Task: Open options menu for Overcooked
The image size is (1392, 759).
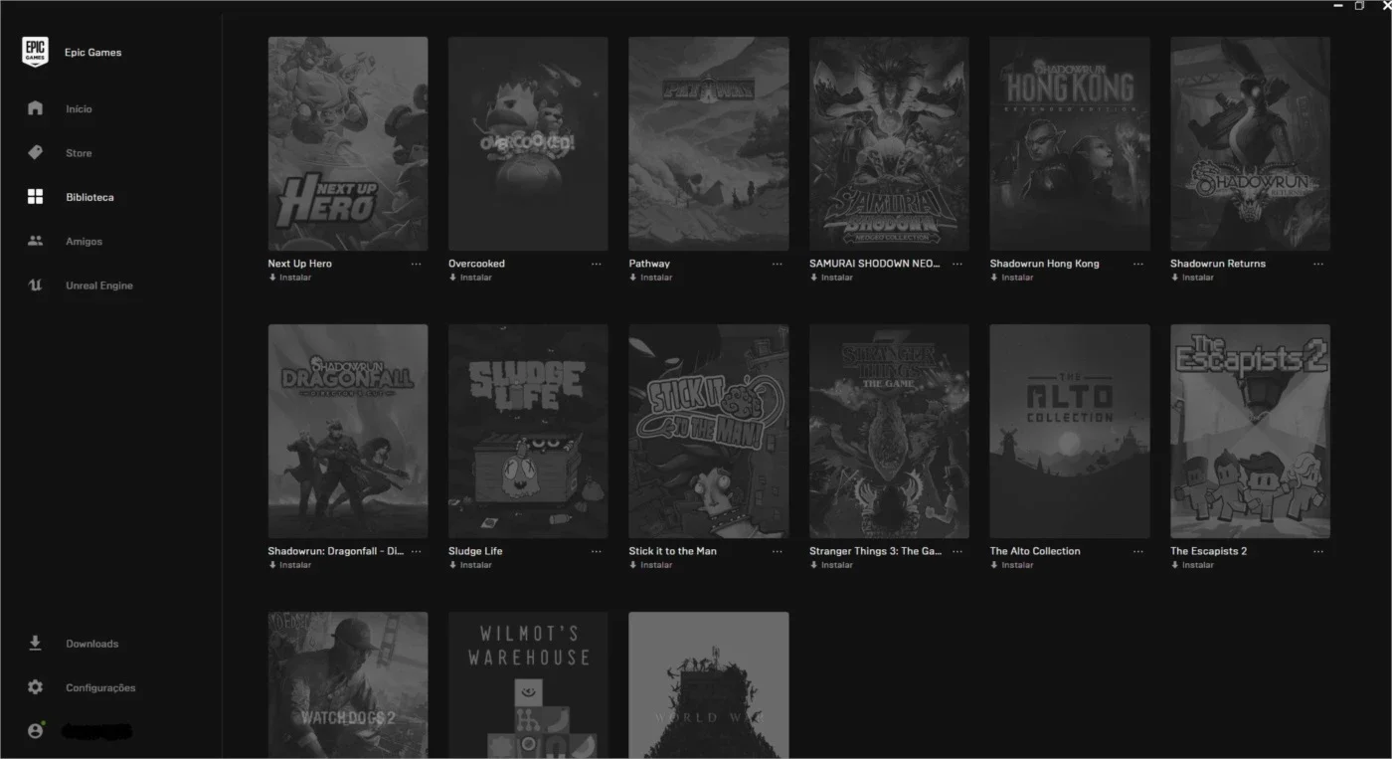Action: [597, 264]
